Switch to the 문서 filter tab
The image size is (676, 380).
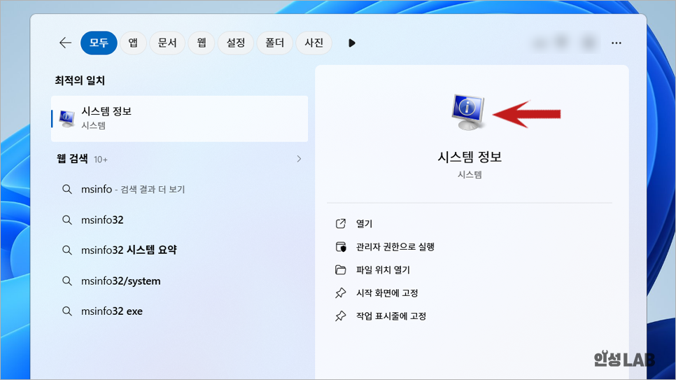tap(167, 43)
